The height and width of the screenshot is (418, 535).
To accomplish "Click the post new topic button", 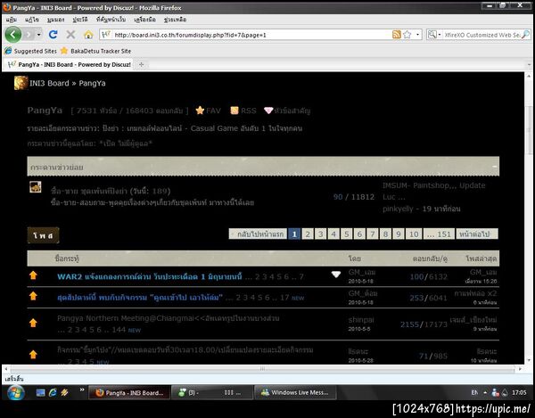I will 44,235.
